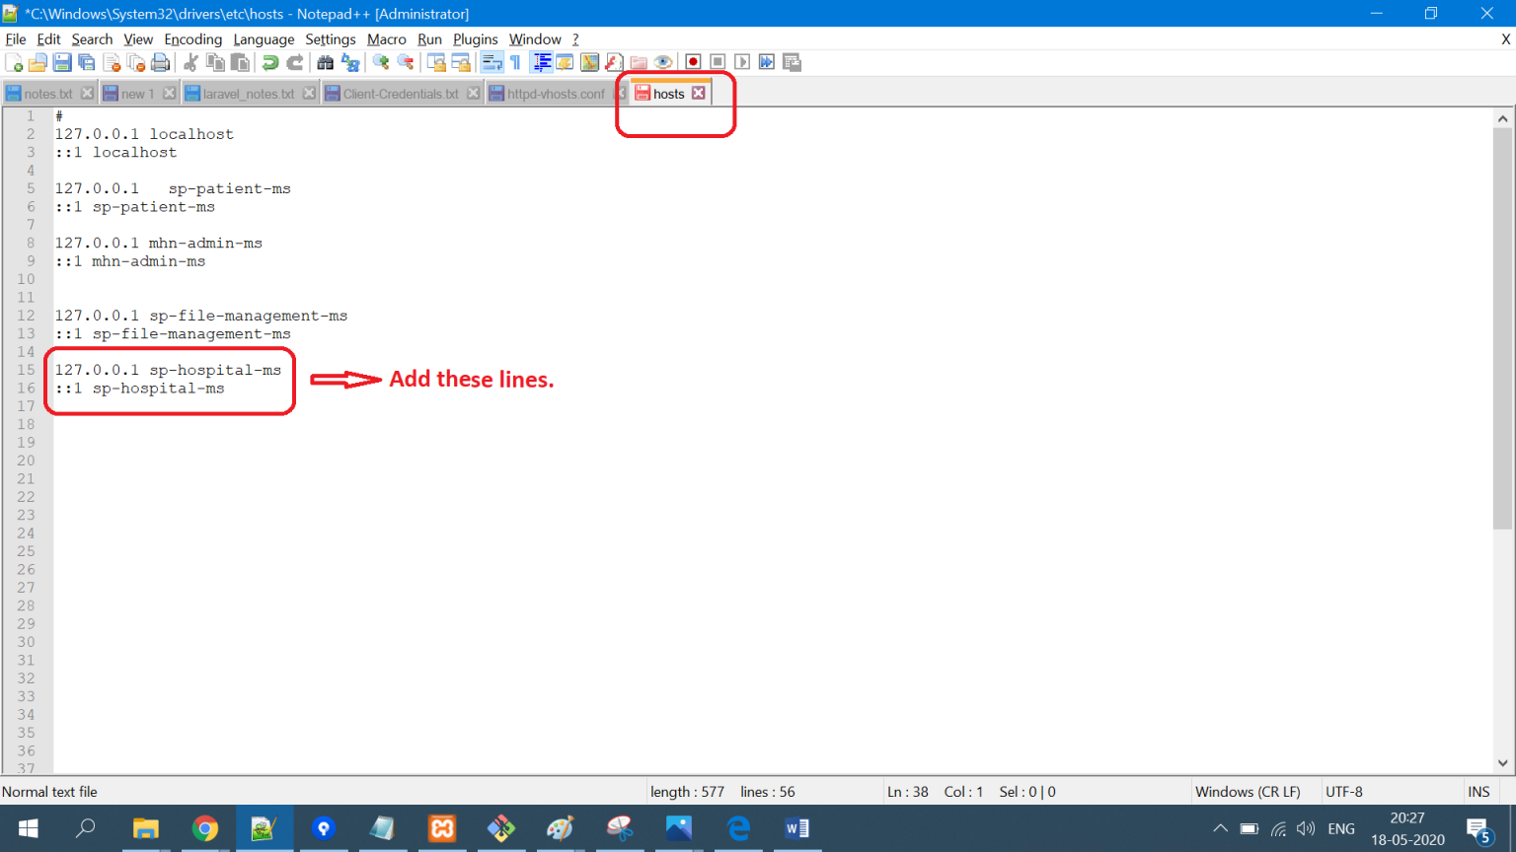
Task: Click the Open file folder icon
Action: click(x=38, y=62)
